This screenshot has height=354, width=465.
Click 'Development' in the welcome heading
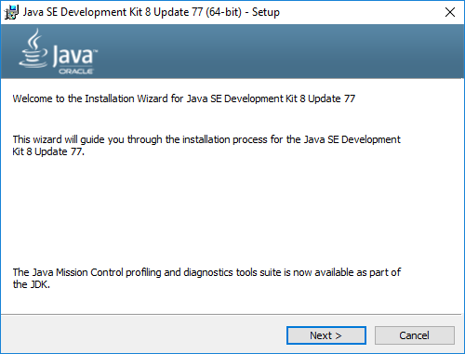coord(253,98)
